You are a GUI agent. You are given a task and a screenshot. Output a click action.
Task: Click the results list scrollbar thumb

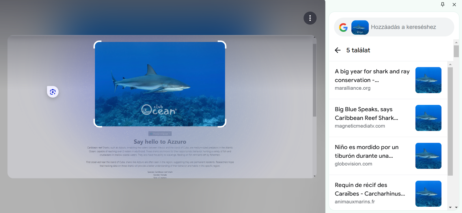tap(450, 121)
